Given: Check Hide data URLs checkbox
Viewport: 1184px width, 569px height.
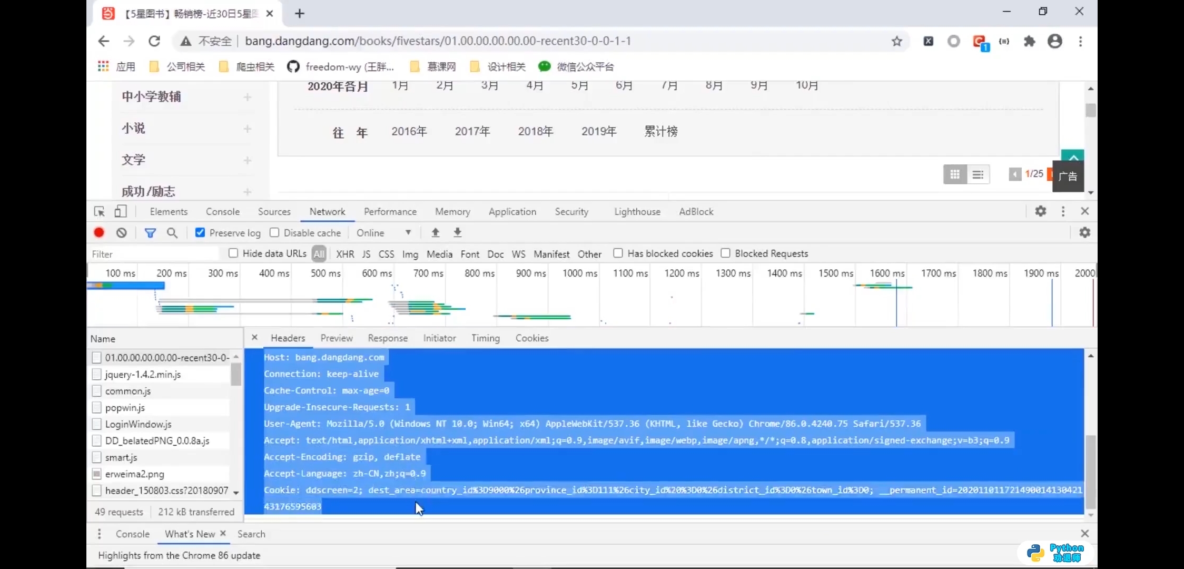Looking at the screenshot, I should [233, 253].
